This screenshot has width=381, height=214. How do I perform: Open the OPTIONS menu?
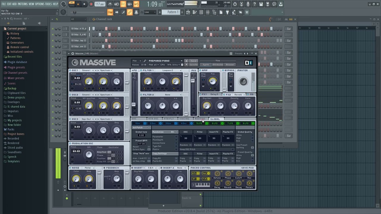[40, 4]
